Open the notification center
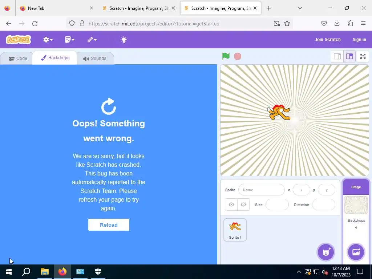 [360, 272]
